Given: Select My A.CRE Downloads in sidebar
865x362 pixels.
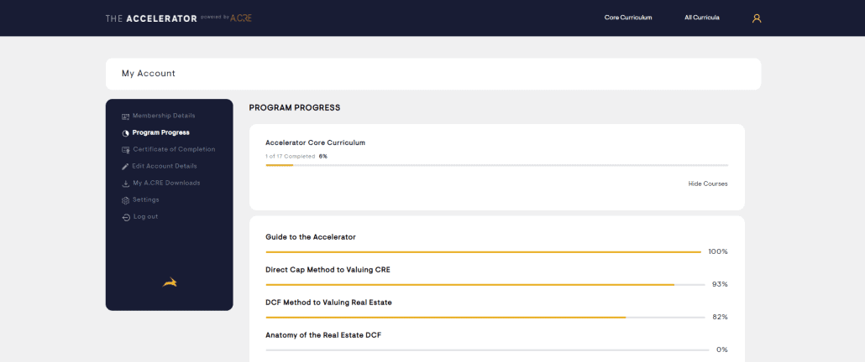Looking at the screenshot, I should coord(166,183).
